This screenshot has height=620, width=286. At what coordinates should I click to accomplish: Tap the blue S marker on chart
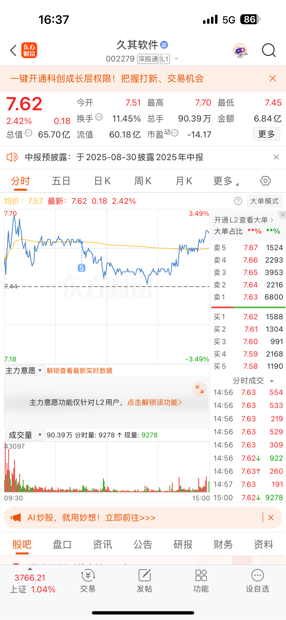pyautogui.click(x=82, y=268)
